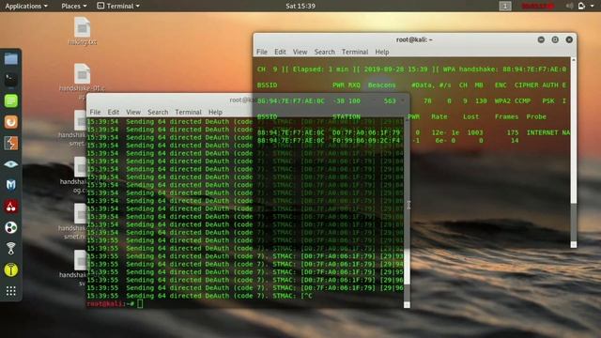This screenshot has height=338, width=601.
Task: Click the 'CCMP' cipher value
Action: click(522, 100)
